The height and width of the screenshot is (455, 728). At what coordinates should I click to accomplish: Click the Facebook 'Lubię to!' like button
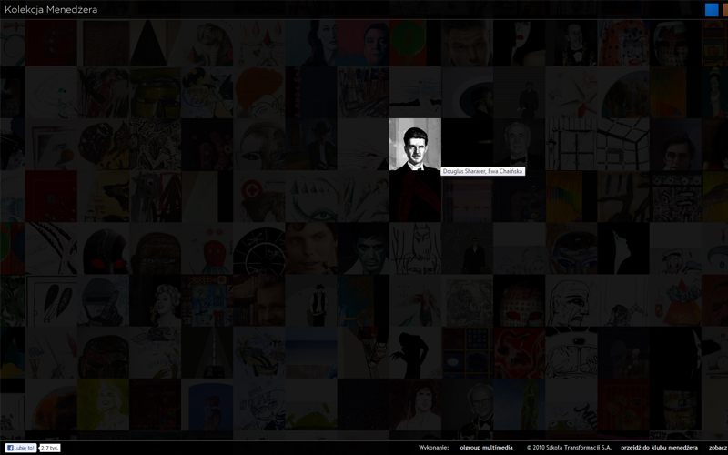(x=20, y=448)
